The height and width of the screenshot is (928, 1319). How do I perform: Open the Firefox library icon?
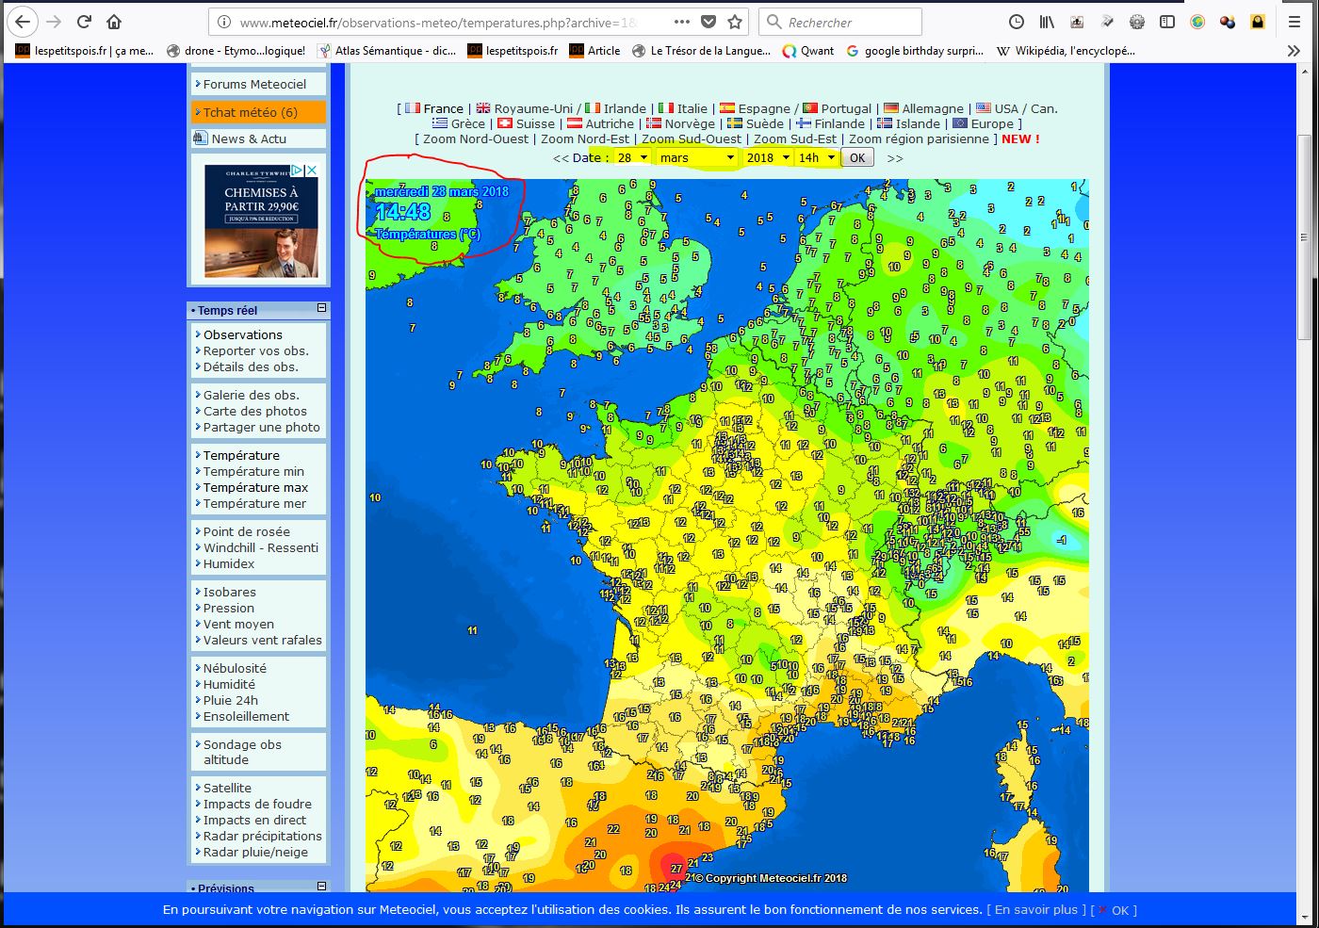click(1047, 22)
